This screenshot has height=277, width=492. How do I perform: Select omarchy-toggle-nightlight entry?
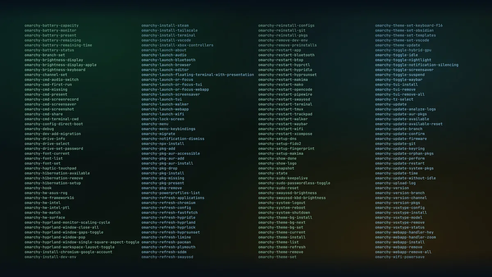tap(403, 60)
